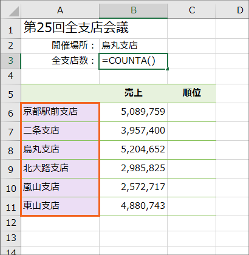Select the 東山支店 cell

[60, 206]
